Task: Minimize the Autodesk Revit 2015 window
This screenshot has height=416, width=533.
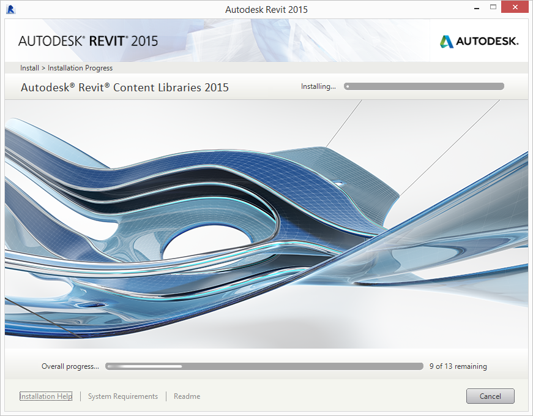Action: point(477,7)
